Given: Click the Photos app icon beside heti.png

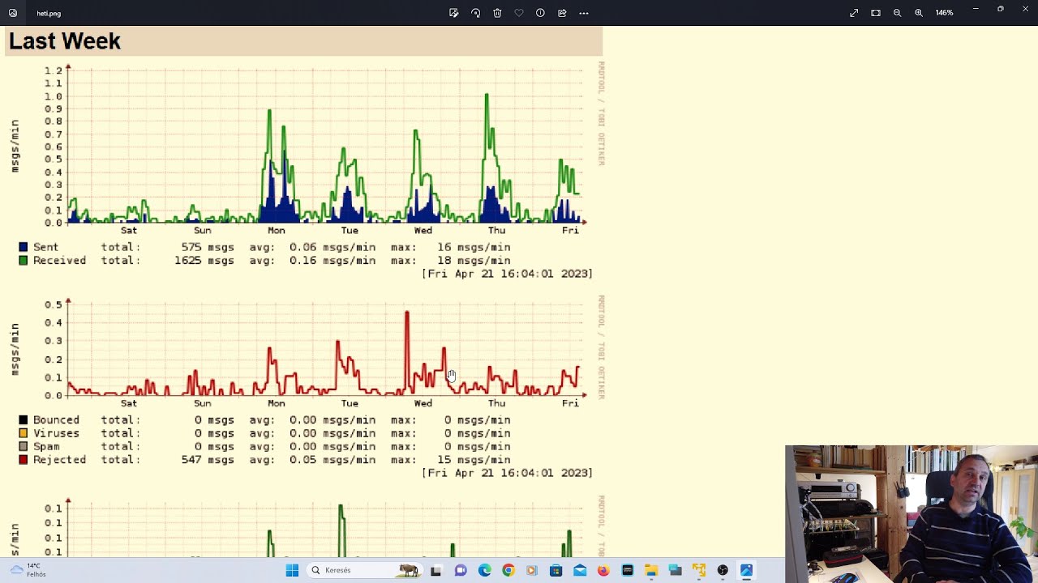Looking at the screenshot, I should click(13, 13).
